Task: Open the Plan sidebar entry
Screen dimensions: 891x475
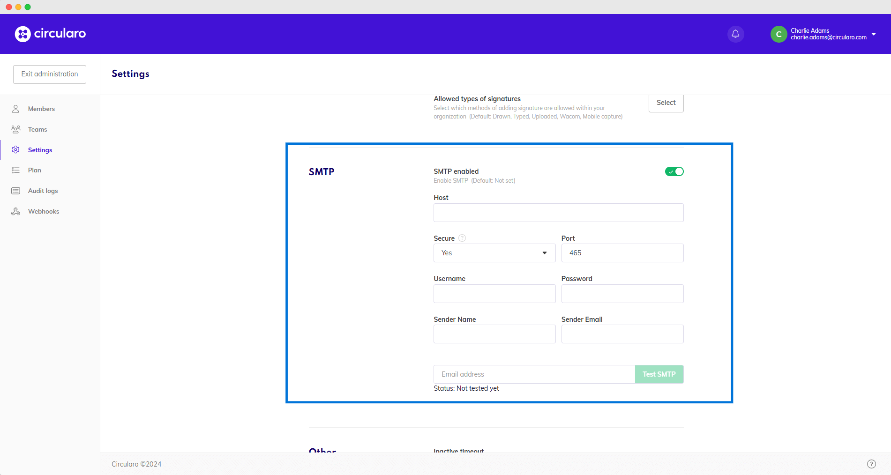Action: coord(34,170)
